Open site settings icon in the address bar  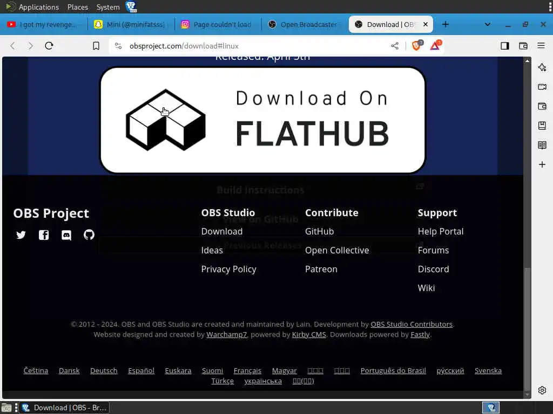pyautogui.click(x=118, y=46)
